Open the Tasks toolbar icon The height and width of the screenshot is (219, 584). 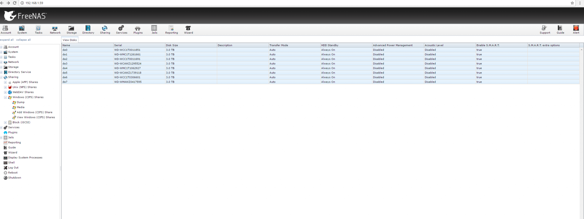pos(38,29)
